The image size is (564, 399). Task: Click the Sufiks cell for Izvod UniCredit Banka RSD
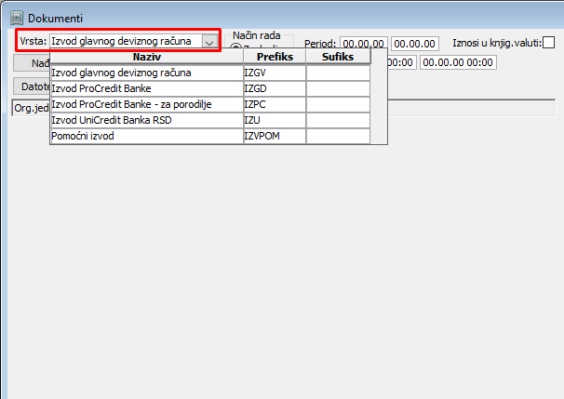pos(338,120)
